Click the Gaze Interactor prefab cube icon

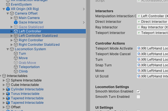click(16, 22)
